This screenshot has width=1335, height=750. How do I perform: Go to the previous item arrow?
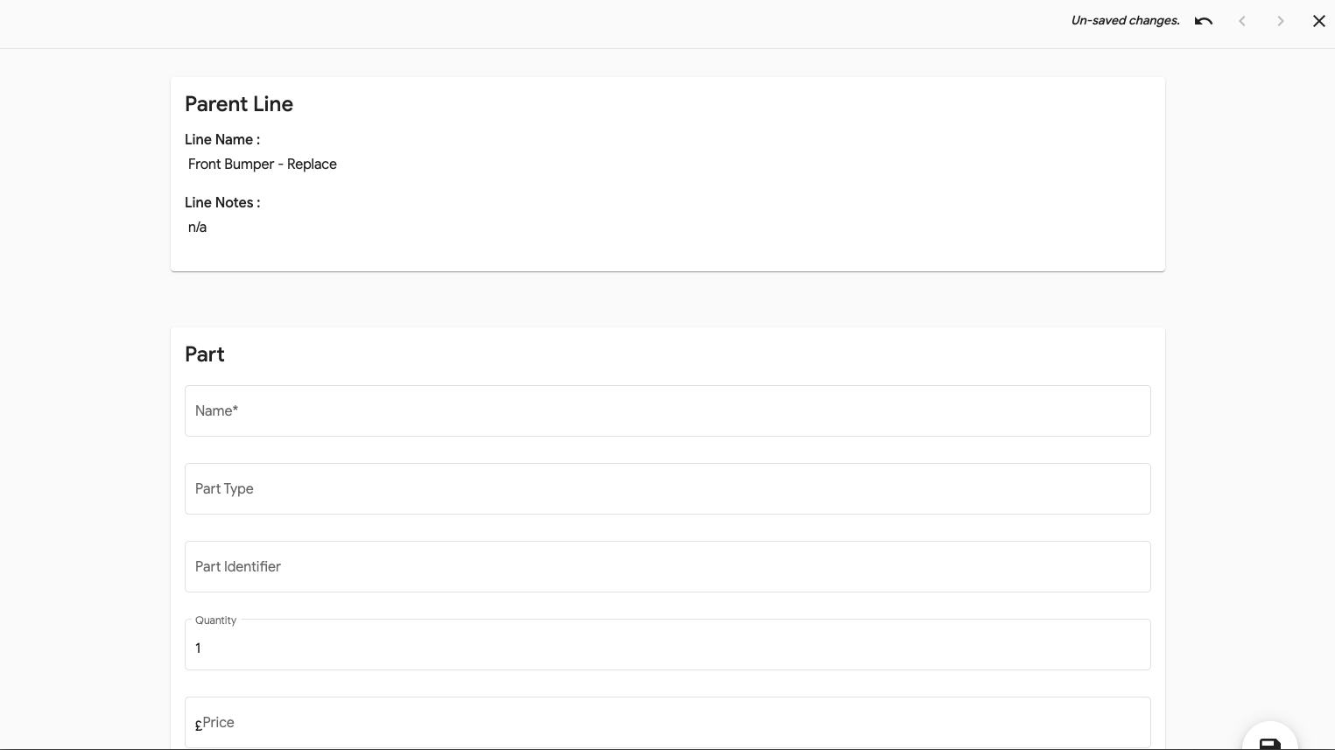(x=1242, y=21)
